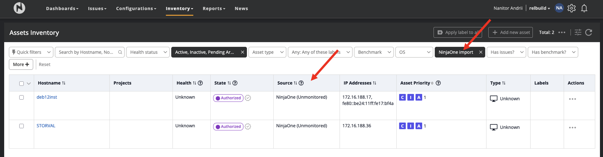Tick the checkbox for deb12inst

[x=21, y=97]
